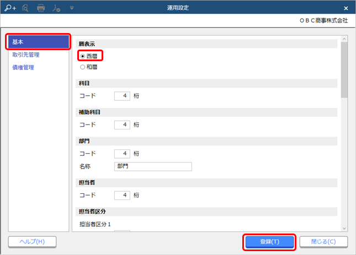Click the 担当者 code digits field
Image resolution: width=356 pixels, height=255 pixels.
pos(122,195)
